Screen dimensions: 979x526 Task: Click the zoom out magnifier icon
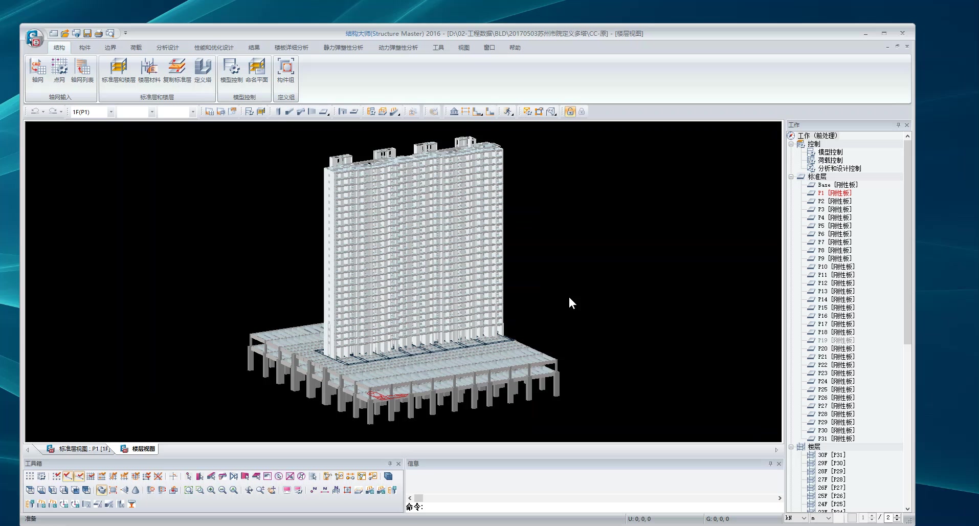pos(222,490)
